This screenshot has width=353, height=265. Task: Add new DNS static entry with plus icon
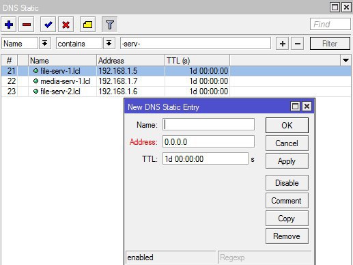tap(9, 25)
